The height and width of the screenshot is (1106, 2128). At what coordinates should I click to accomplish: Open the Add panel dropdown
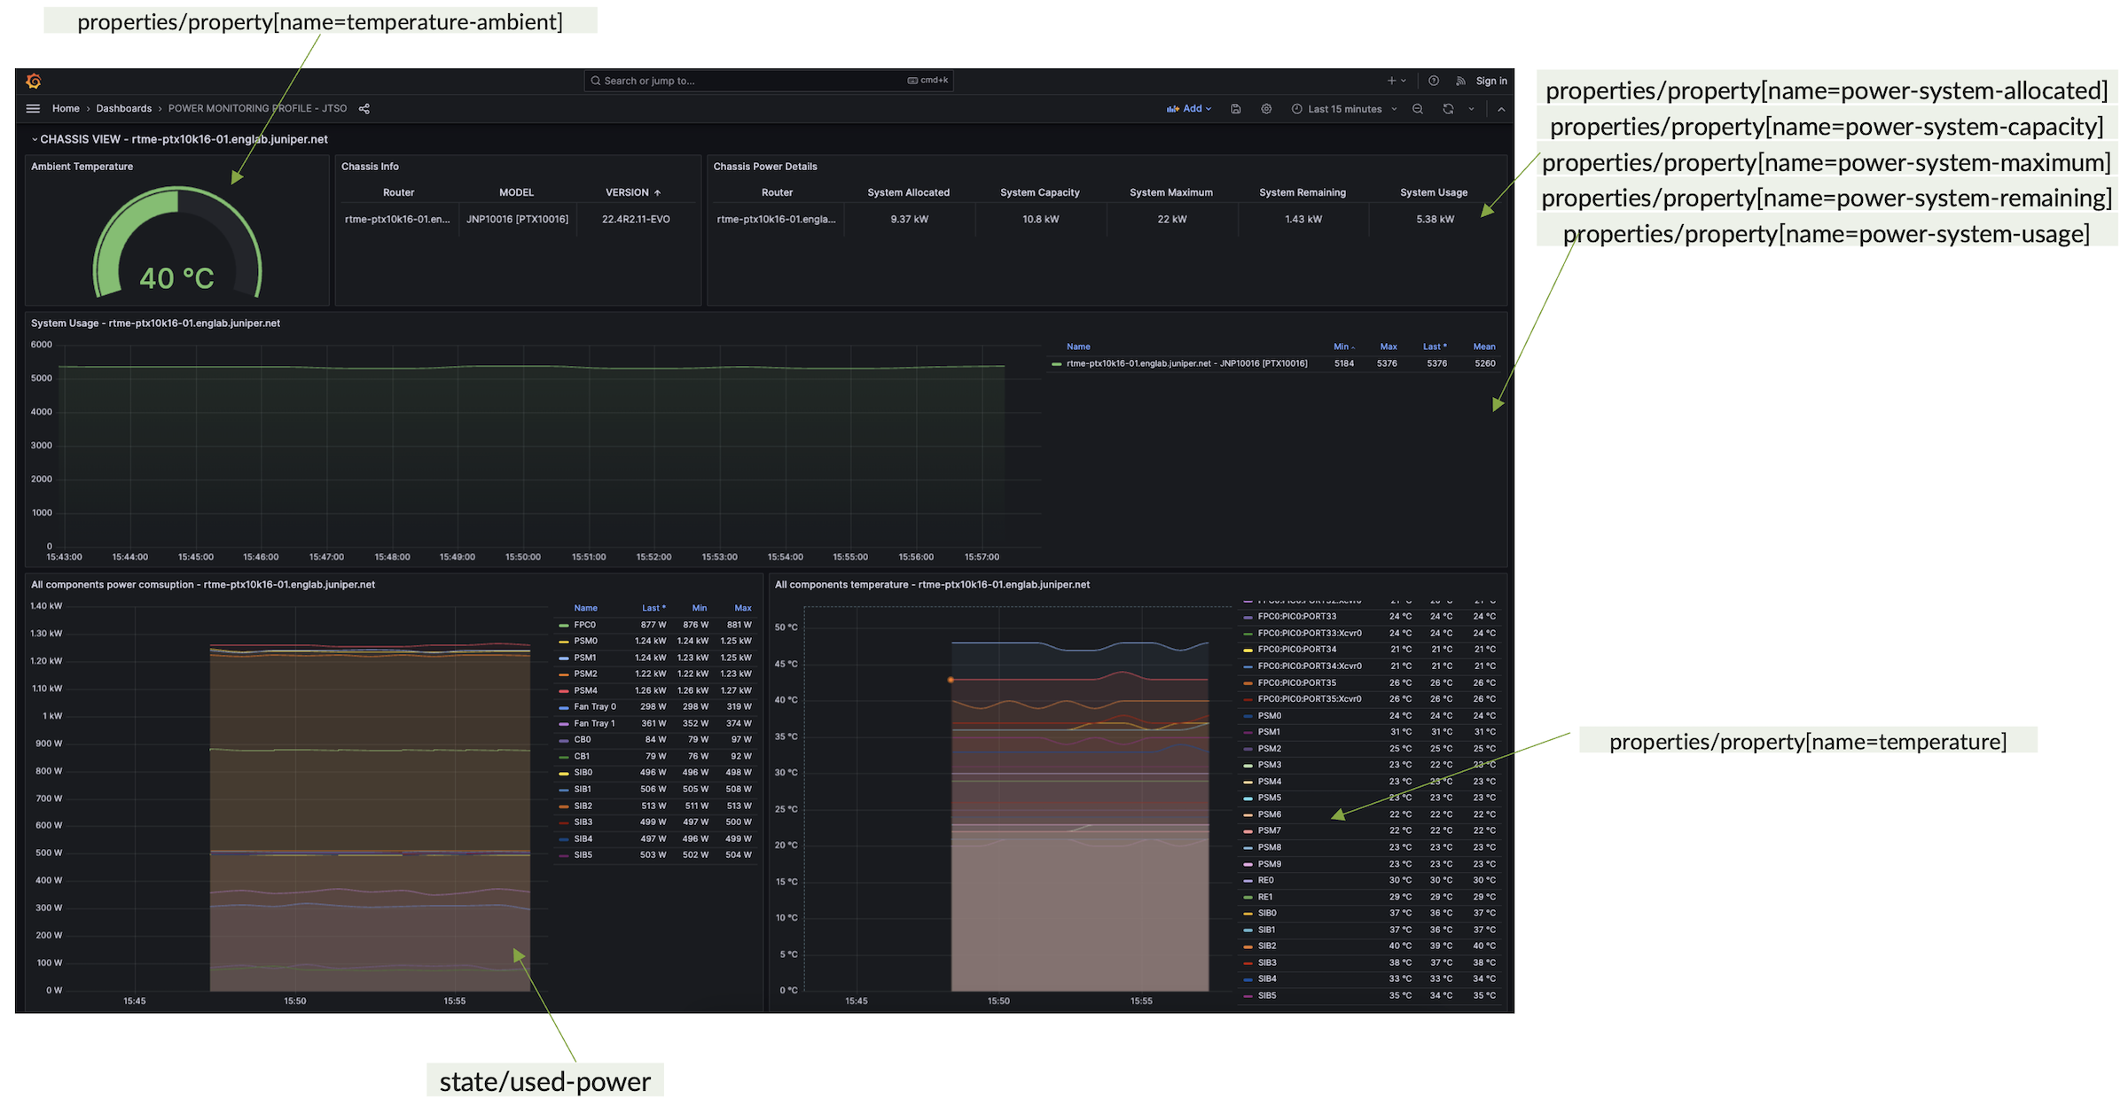click(1189, 109)
